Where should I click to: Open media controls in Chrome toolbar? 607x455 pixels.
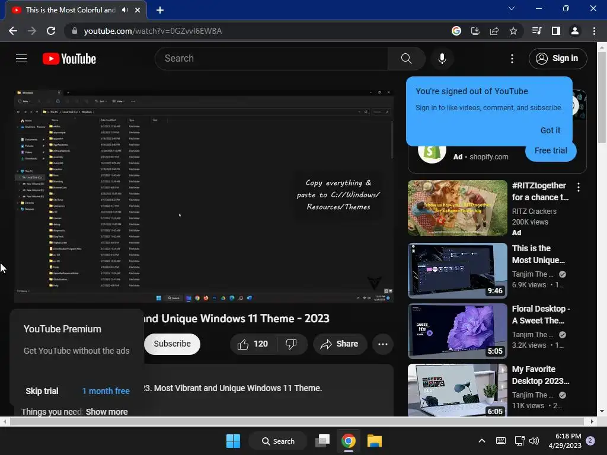point(536,31)
